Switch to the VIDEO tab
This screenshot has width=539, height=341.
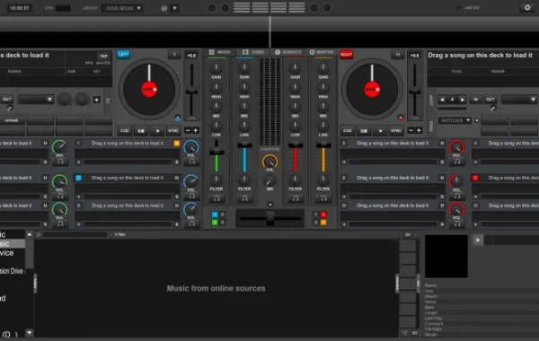coord(253,52)
